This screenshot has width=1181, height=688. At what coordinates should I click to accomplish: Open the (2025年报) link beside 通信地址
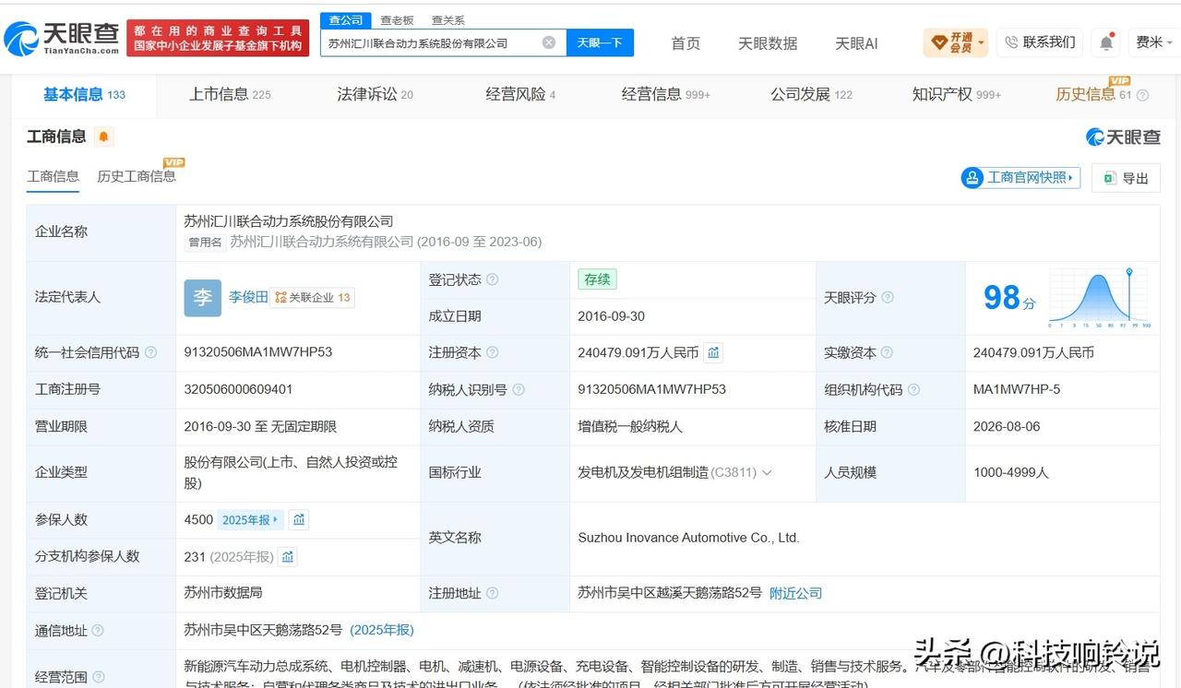coord(382,630)
